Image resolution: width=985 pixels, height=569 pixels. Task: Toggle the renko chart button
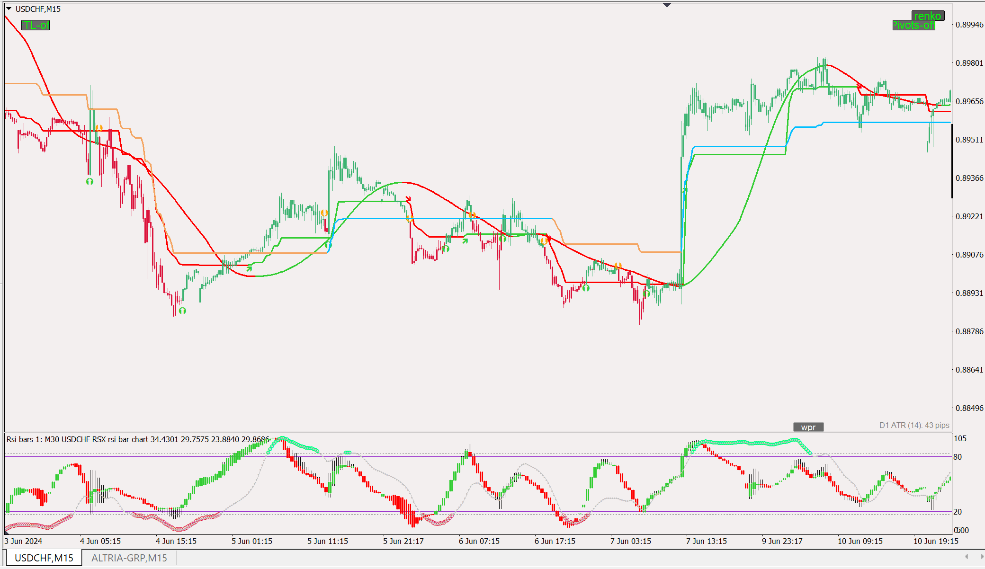(x=928, y=16)
